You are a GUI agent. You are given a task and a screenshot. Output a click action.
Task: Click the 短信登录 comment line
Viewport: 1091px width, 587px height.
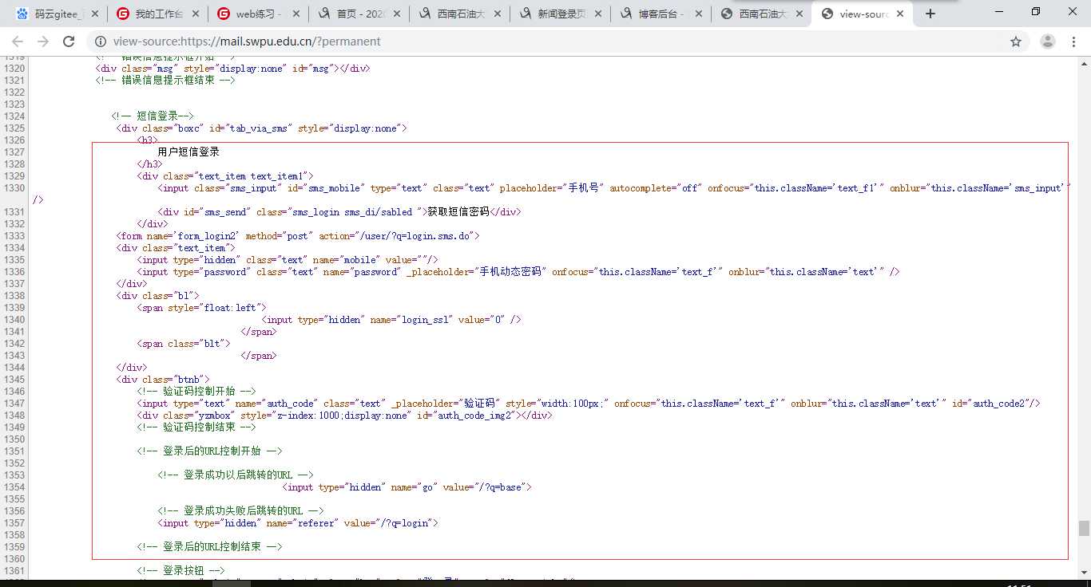153,116
